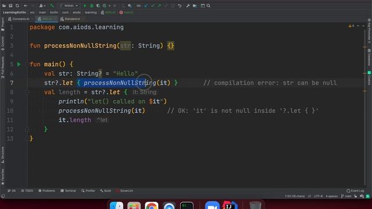Open Launchpad from the Dock
372x209 pixels.
(x=134, y=206)
